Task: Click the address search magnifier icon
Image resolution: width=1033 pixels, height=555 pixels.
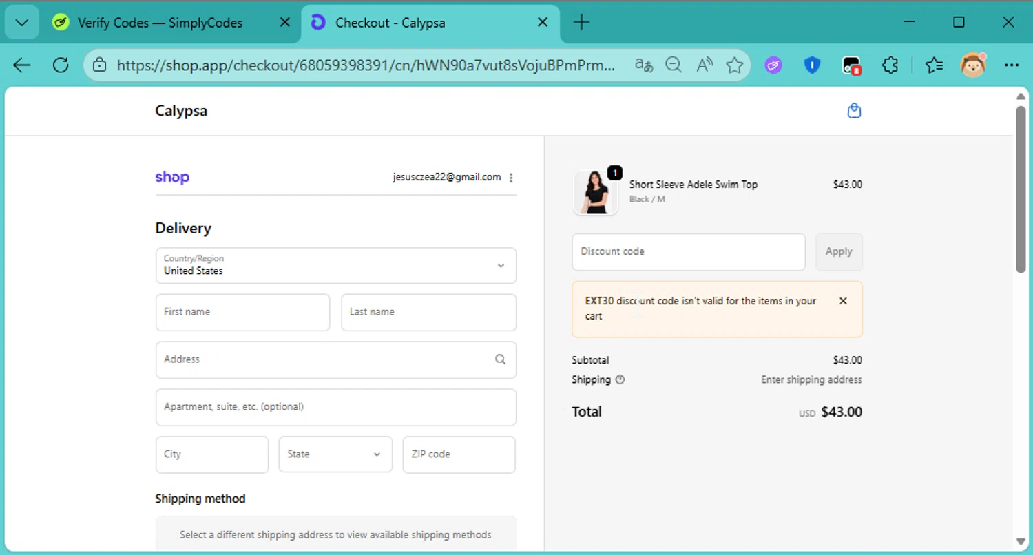Action: click(500, 359)
